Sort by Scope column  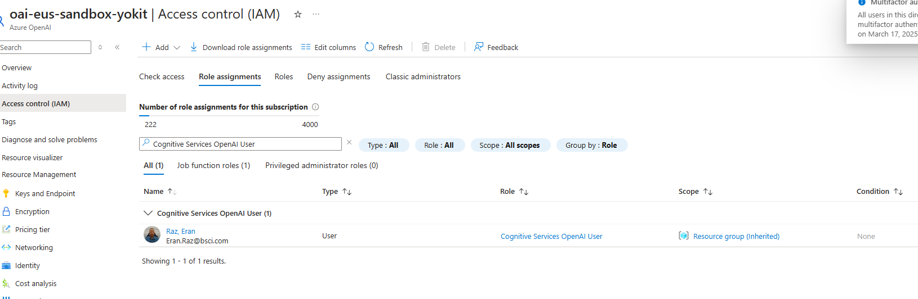(696, 192)
